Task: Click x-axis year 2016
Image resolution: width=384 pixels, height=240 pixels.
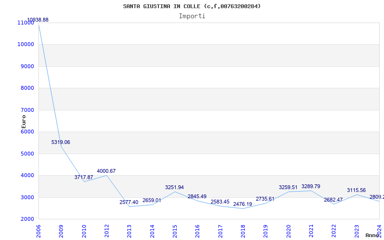Action: (x=198, y=231)
